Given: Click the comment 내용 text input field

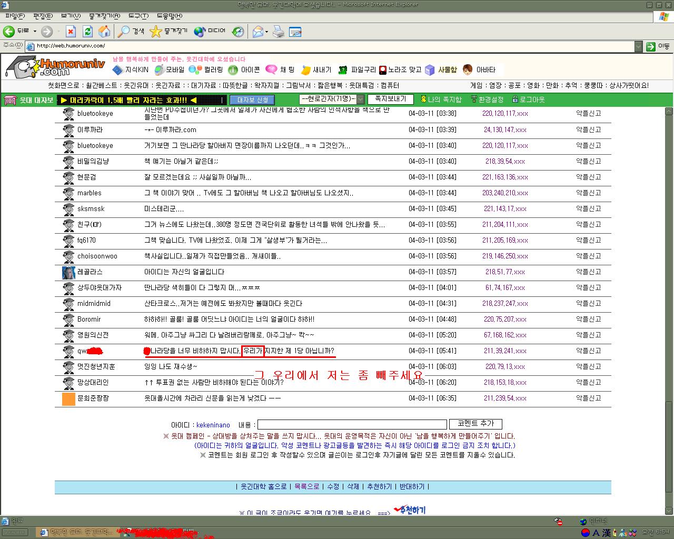Looking at the screenshot, I should coord(352,424).
